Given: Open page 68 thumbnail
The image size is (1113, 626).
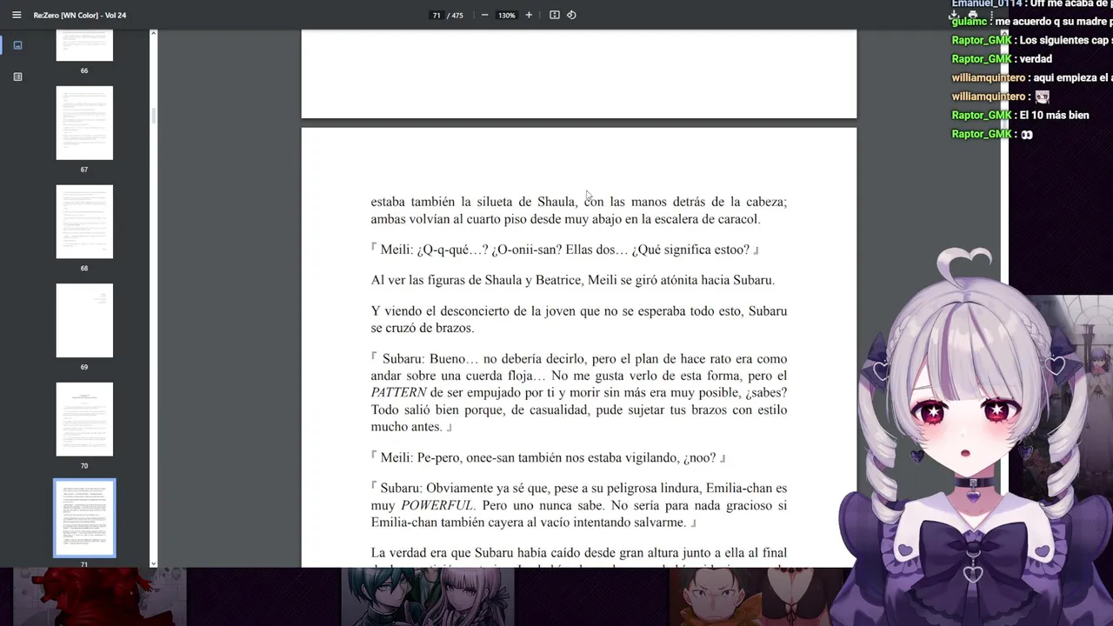Looking at the screenshot, I should pyautogui.click(x=84, y=222).
